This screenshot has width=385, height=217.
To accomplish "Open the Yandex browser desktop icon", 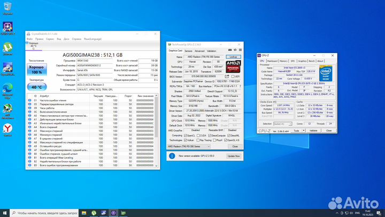I will (7, 130).
